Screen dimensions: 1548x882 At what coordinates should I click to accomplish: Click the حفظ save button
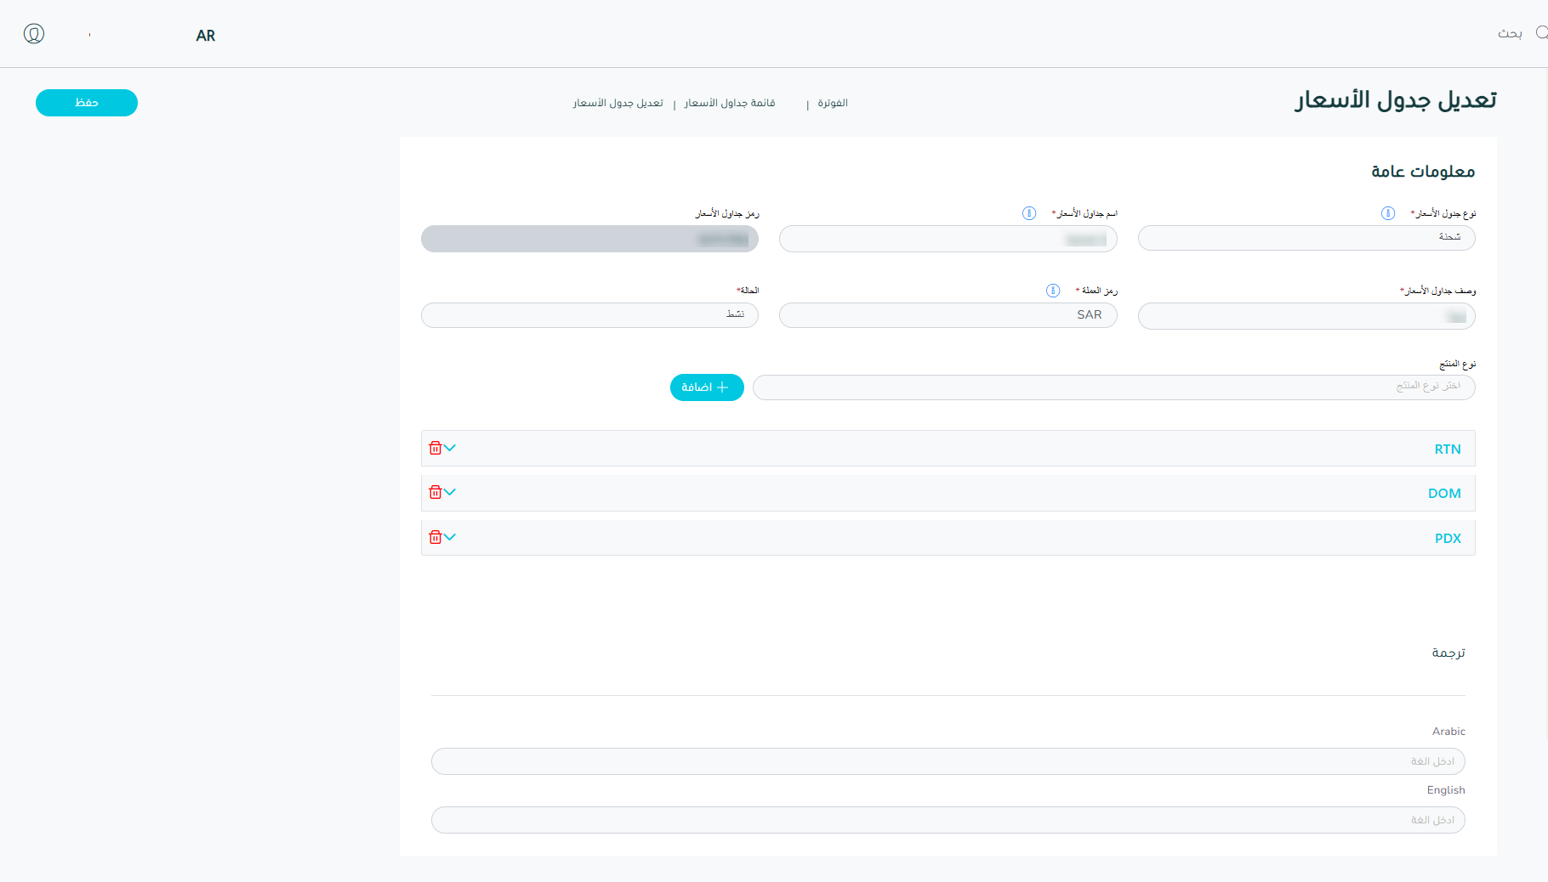click(87, 103)
